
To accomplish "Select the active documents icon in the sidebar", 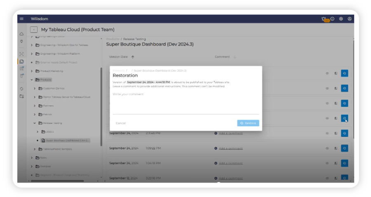I will click(21, 61).
